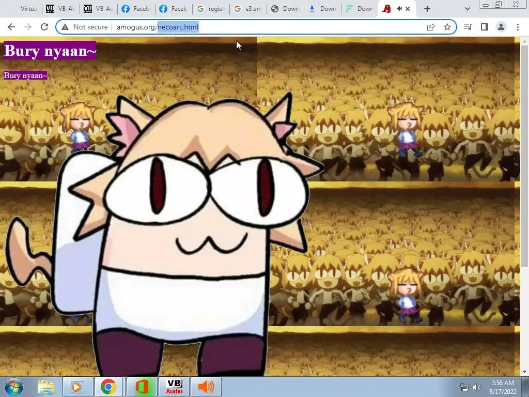Open VB Audio app from taskbar
529x397 pixels.
(x=174, y=387)
